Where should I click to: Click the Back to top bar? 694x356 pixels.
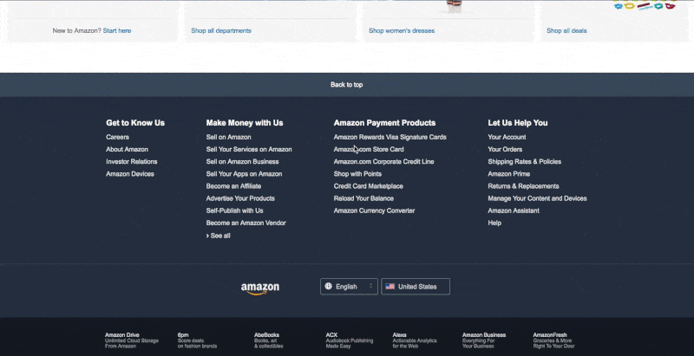(347, 85)
